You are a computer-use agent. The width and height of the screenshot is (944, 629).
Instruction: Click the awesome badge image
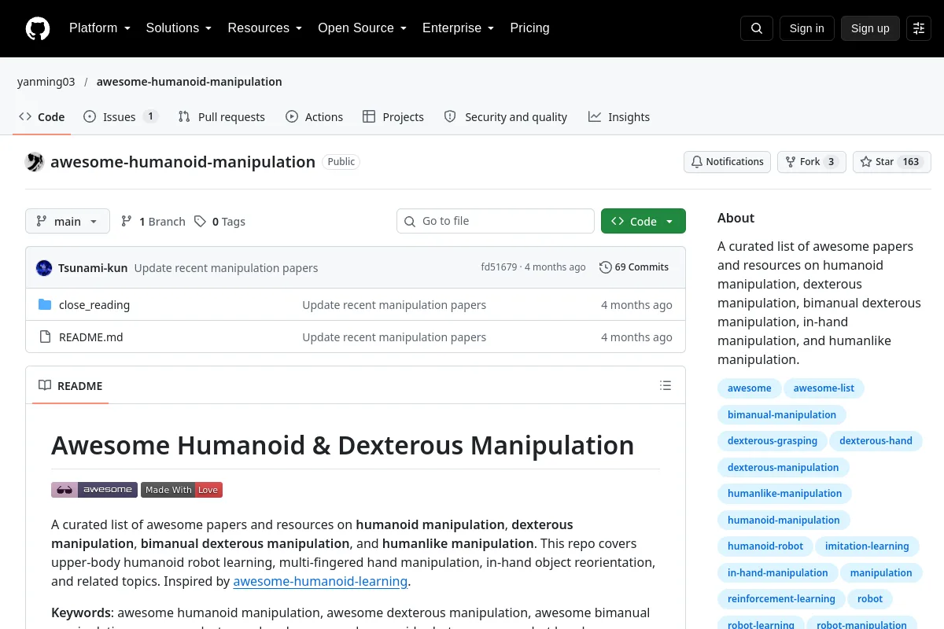[94, 490]
